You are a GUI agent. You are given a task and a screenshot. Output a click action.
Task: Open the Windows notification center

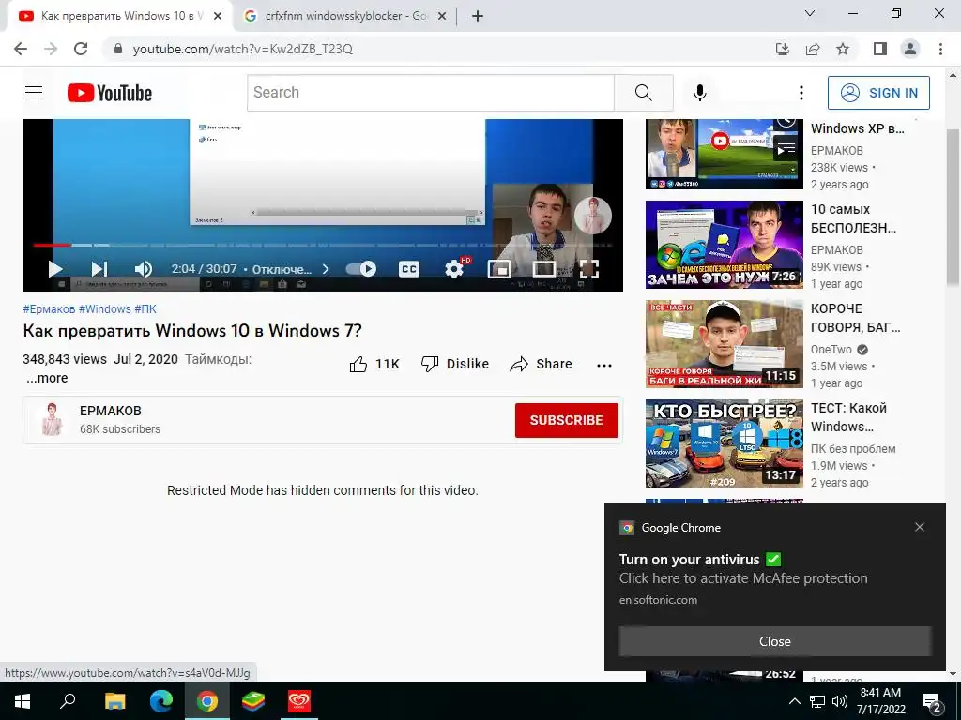tap(932, 702)
